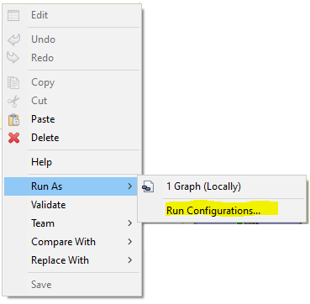Image resolution: width=310 pixels, height=304 pixels.
Task: Click the Edit table icon
Action: click(x=13, y=15)
